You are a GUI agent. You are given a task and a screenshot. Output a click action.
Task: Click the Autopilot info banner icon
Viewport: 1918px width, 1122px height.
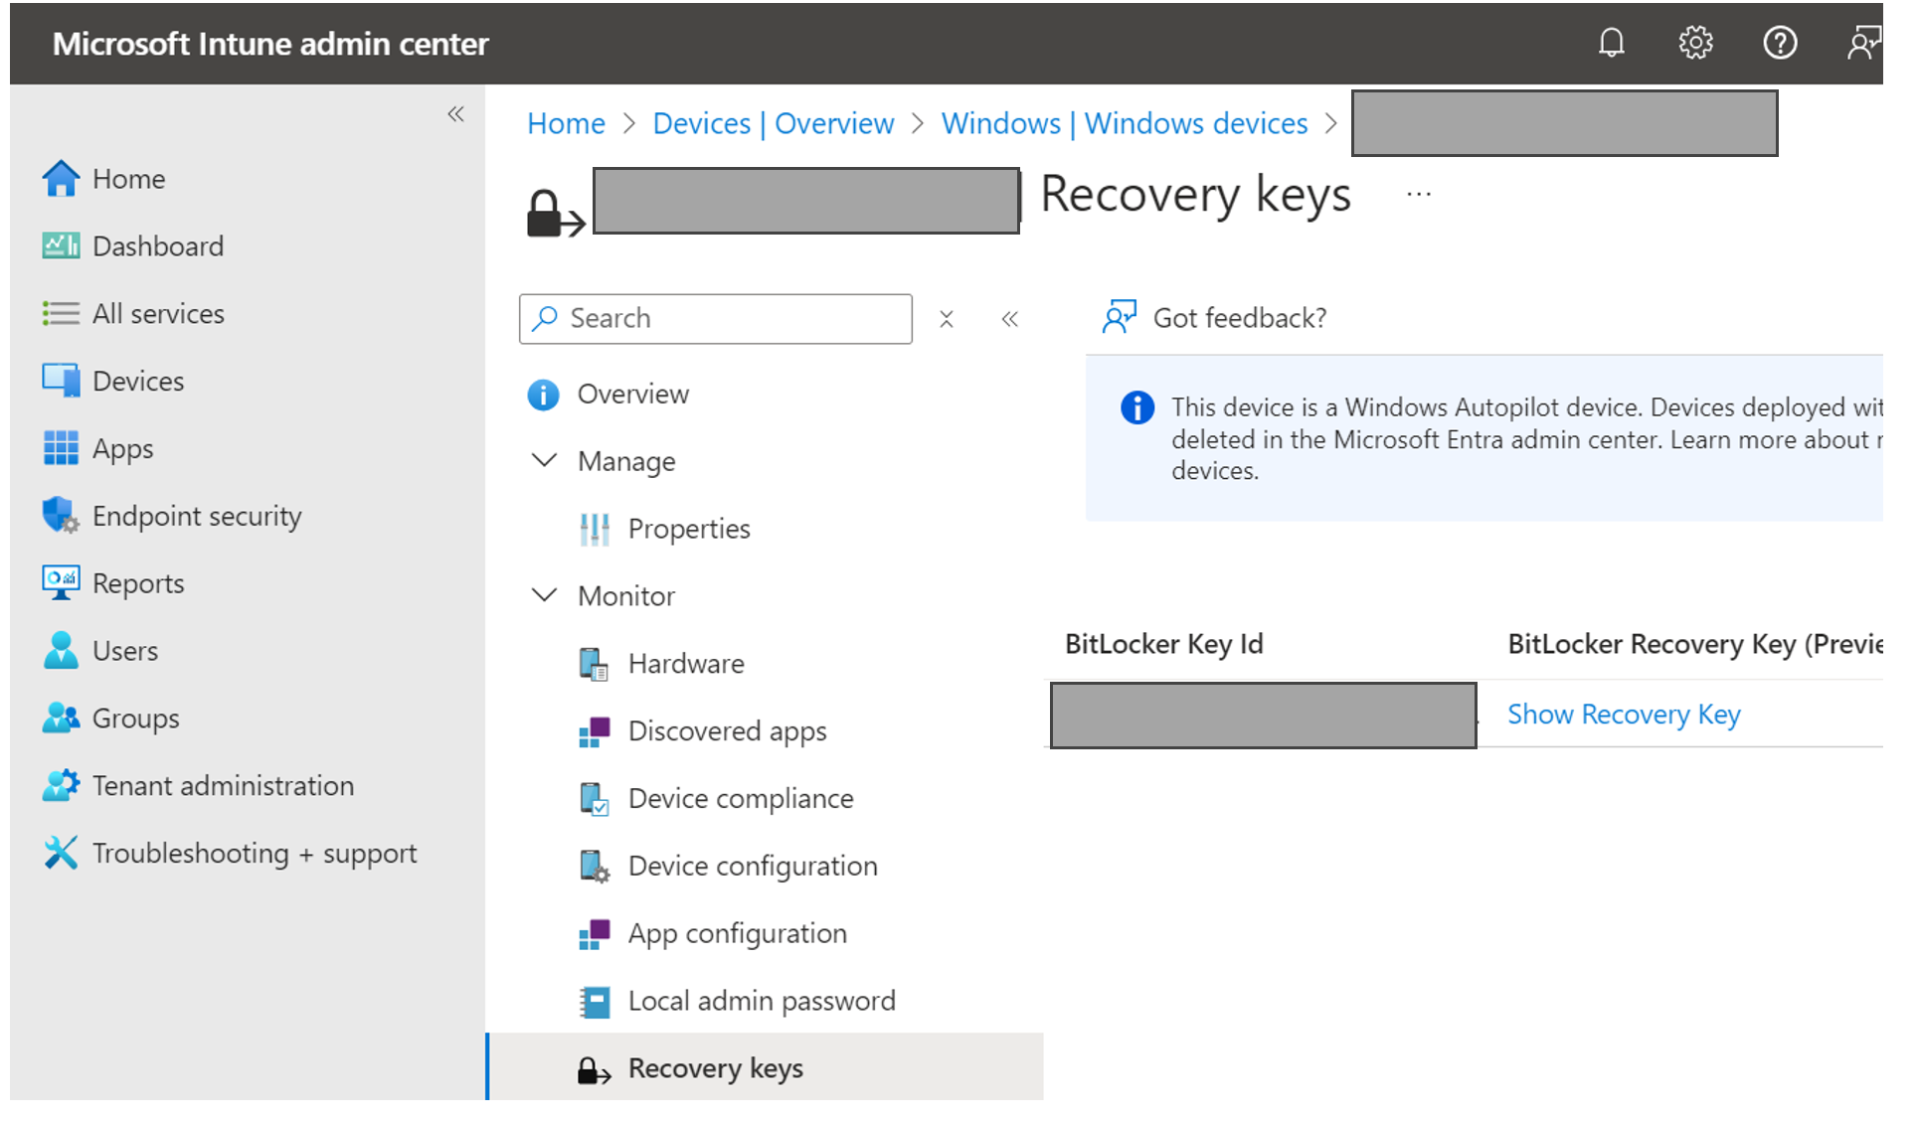click(1136, 407)
